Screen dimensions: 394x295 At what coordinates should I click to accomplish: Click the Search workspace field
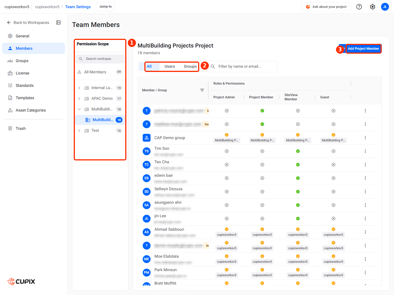[100, 59]
